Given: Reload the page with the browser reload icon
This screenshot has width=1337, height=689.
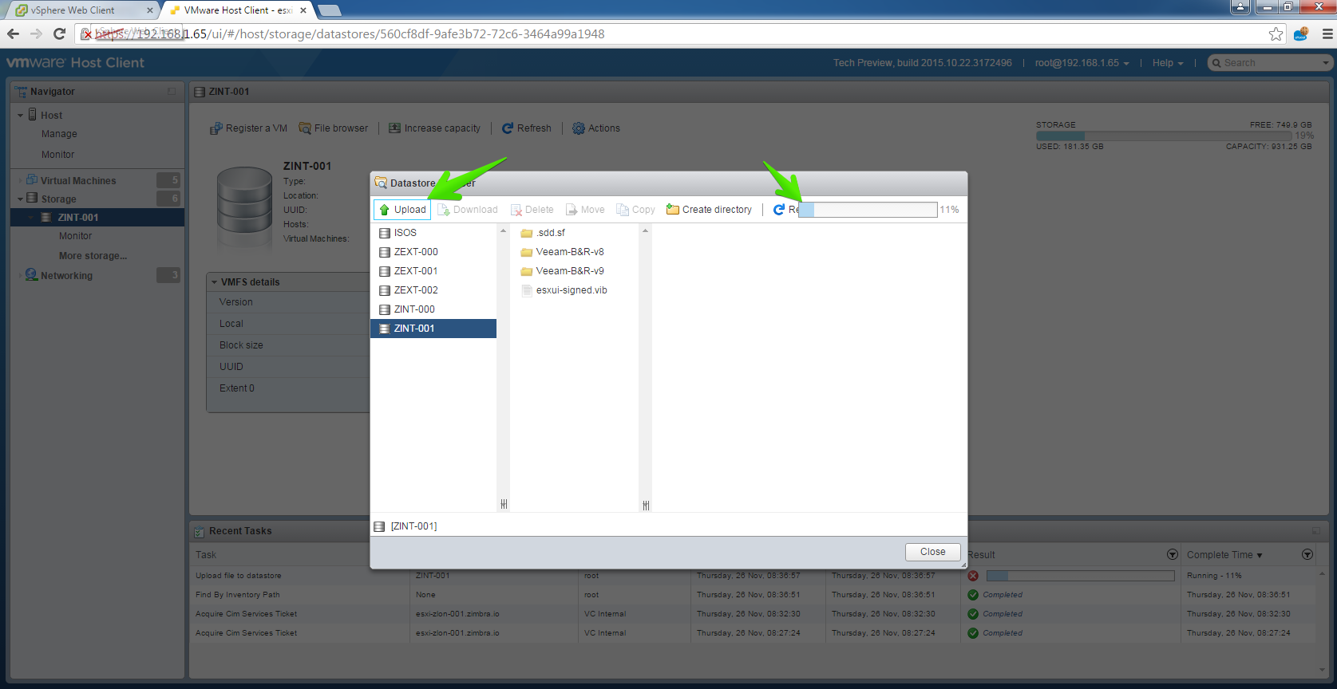Looking at the screenshot, I should (x=59, y=33).
